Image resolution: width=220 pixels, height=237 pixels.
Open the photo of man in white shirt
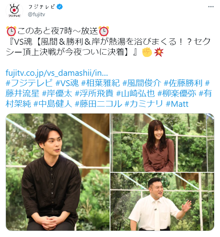click(x=162, y=202)
